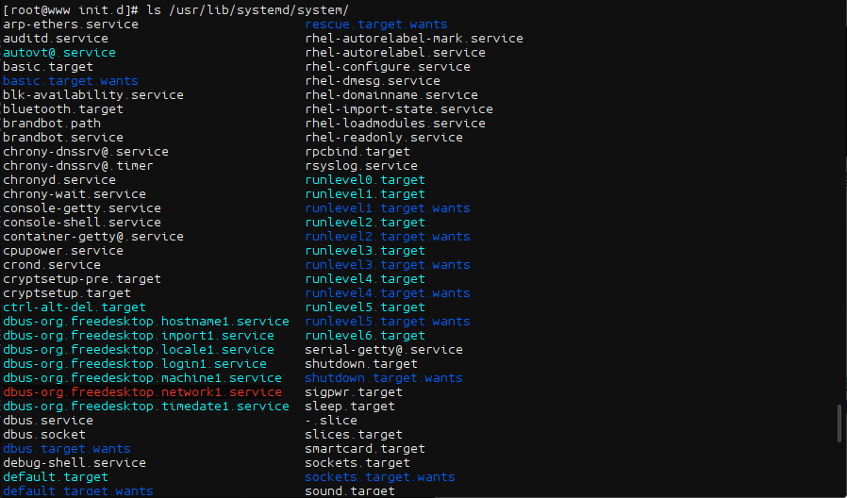Select smartcard.target entry

[365, 448]
